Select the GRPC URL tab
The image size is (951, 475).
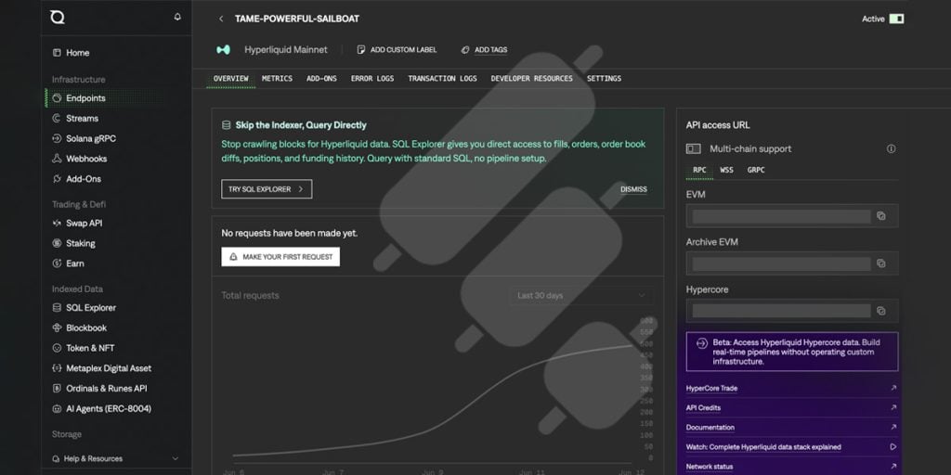click(756, 171)
